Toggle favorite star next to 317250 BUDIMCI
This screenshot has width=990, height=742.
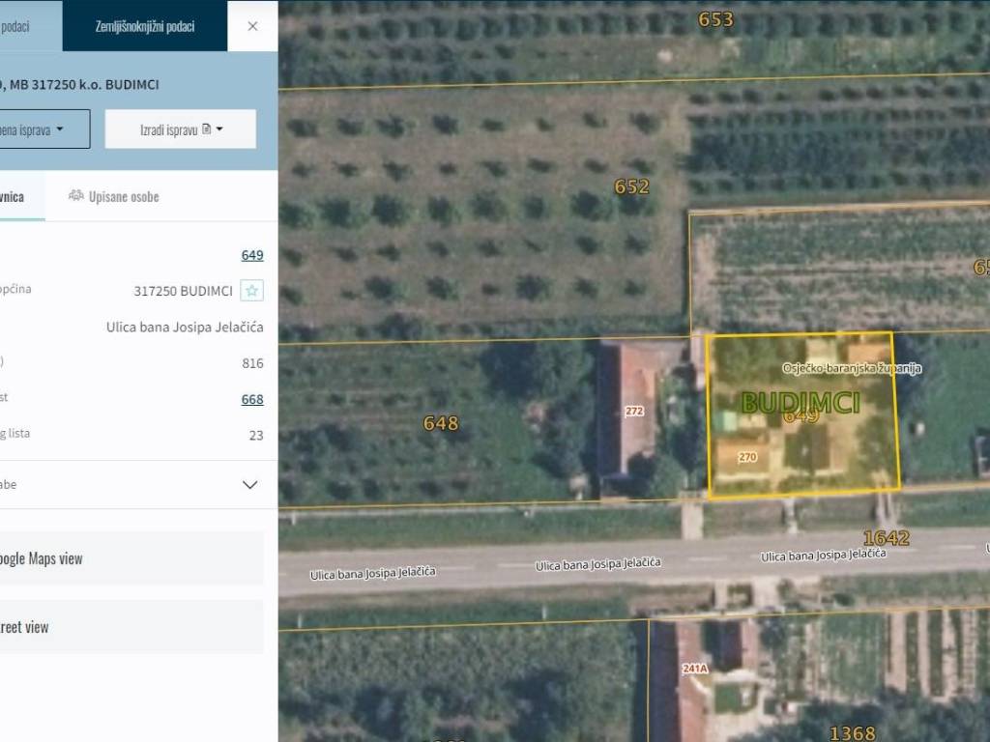point(251,291)
